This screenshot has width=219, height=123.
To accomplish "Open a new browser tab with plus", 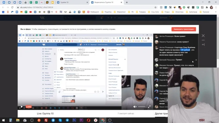I will pos(127,2).
